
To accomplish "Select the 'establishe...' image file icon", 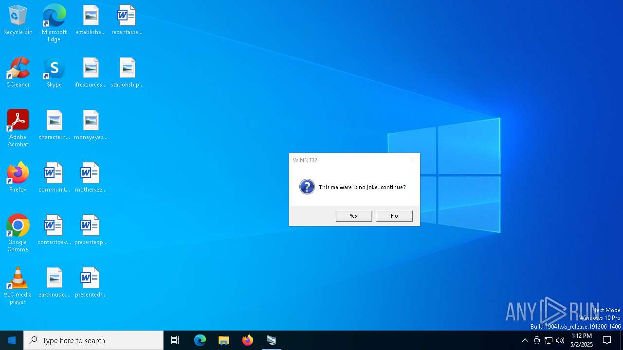I will point(91,20).
